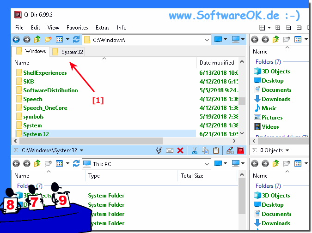Select the symbols folder

(x=33, y=117)
